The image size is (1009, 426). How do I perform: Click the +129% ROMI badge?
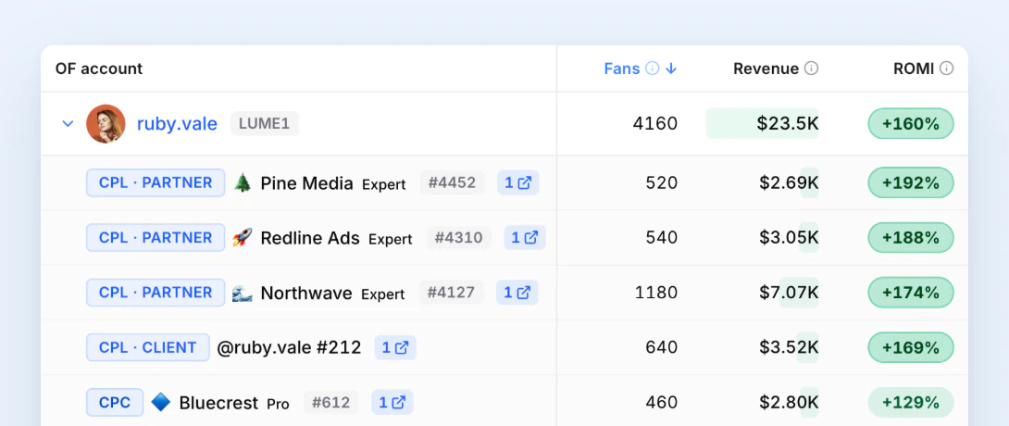pyautogui.click(x=911, y=403)
